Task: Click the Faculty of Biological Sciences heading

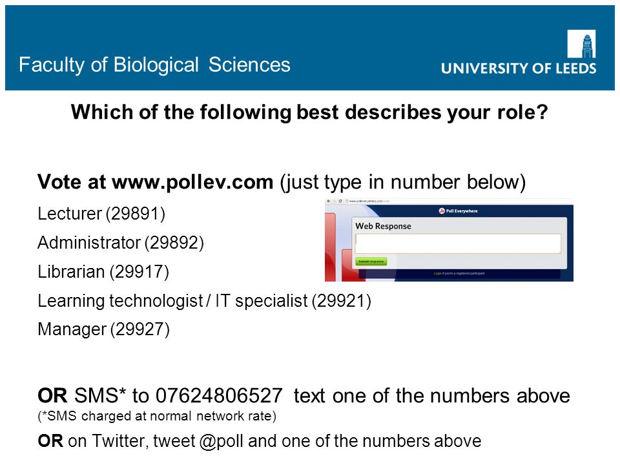Action: [154, 65]
